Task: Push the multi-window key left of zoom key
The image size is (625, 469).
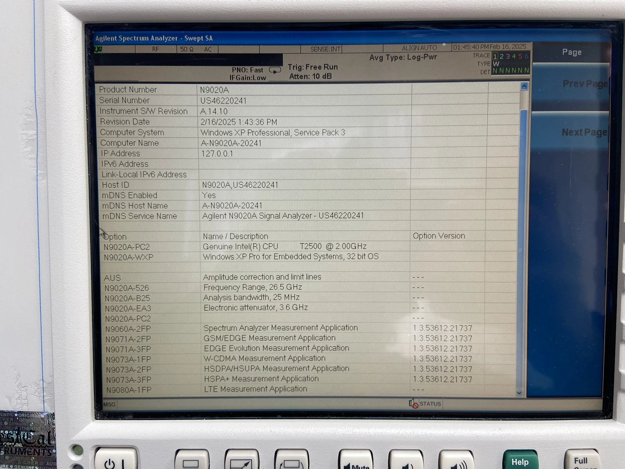Action: (192, 460)
